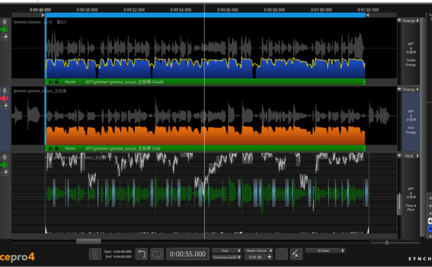Open the Energy display dropdown for Dub track

tap(410, 90)
